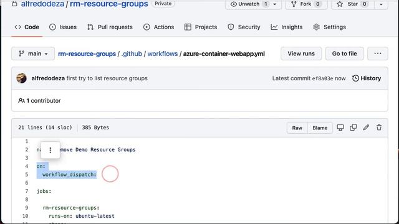Open the Projects tab
The image size is (399, 224).
click(x=201, y=27)
